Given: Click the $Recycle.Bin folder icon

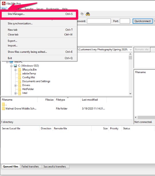Looking at the screenshot, I should coord(19,70).
